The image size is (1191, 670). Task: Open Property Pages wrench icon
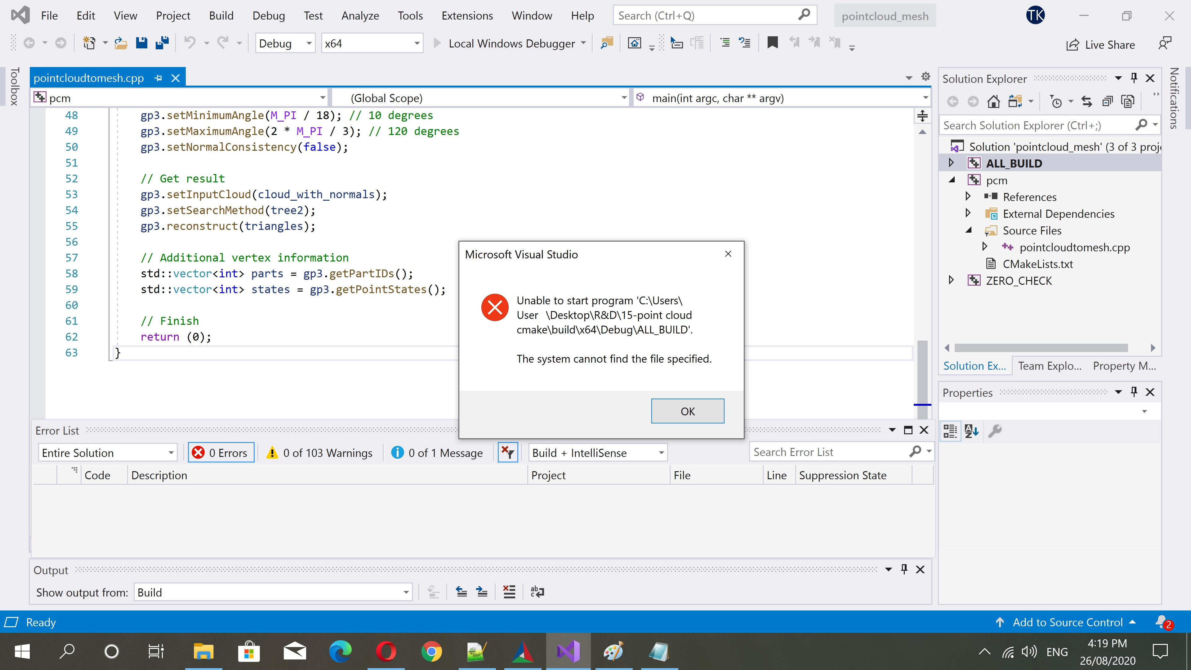pyautogui.click(x=994, y=431)
